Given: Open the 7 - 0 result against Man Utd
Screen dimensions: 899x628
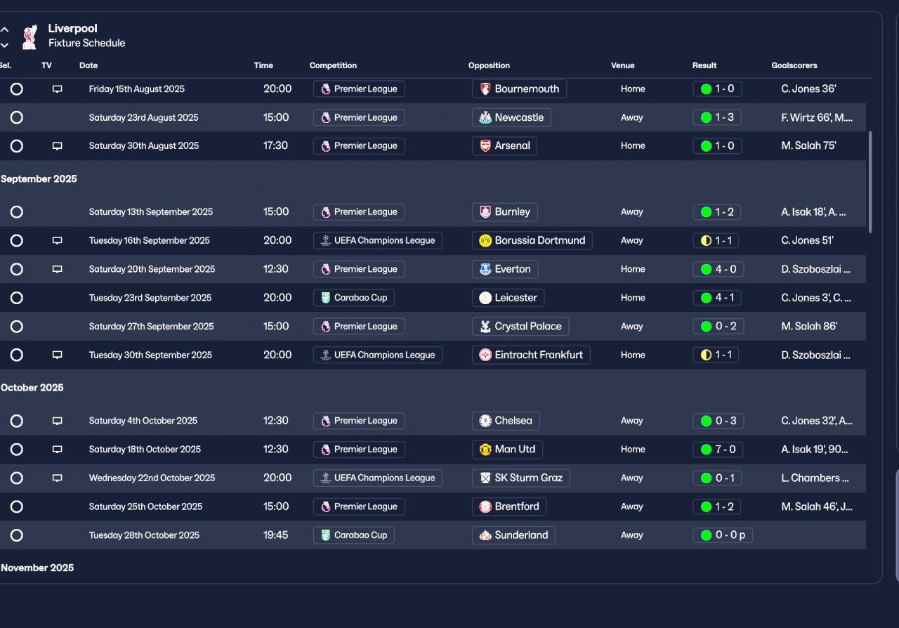Looking at the screenshot, I should click(x=718, y=450).
